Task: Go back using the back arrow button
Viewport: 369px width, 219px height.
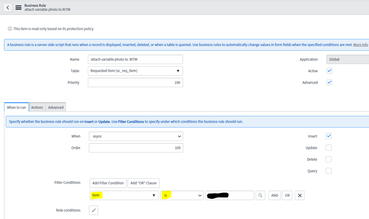Action: (8, 8)
